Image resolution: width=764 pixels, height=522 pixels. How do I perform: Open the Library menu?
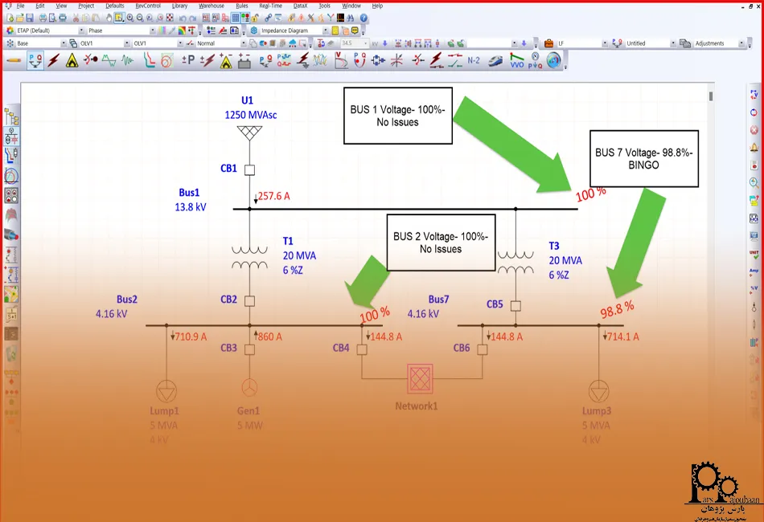click(x=179, y=6)
